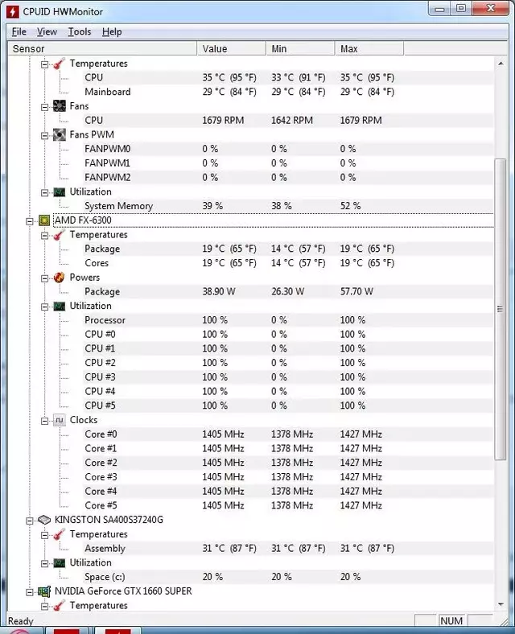Collapse the Fans PWM group
The height and width of the screenshot is (634, 515).
click(45, 135)
